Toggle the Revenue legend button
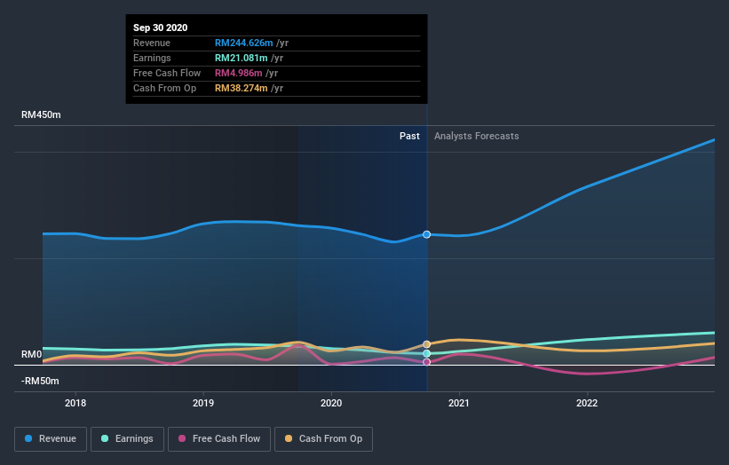Screen dimensions: 729x465 click(x=51, y=439)
